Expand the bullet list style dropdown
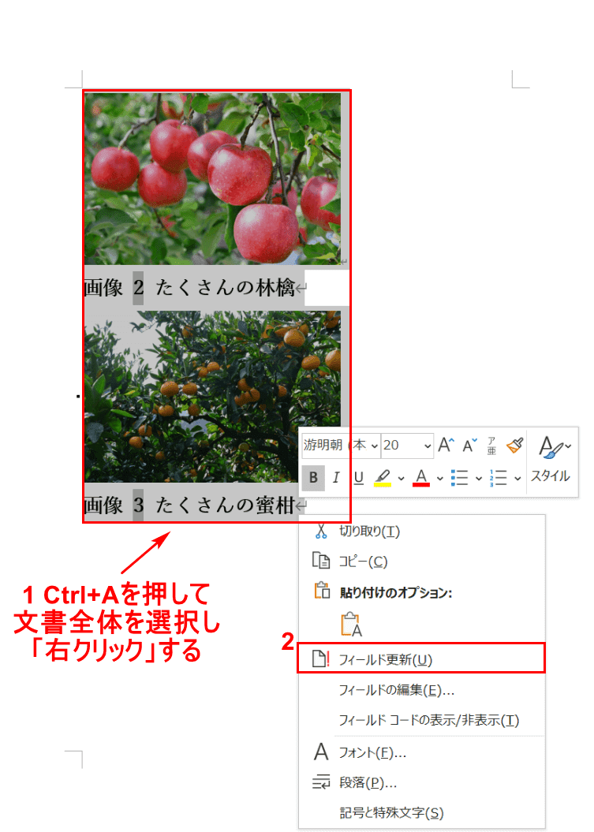Image resolution: width=594 pixels, height=832 pixels. 479,478
